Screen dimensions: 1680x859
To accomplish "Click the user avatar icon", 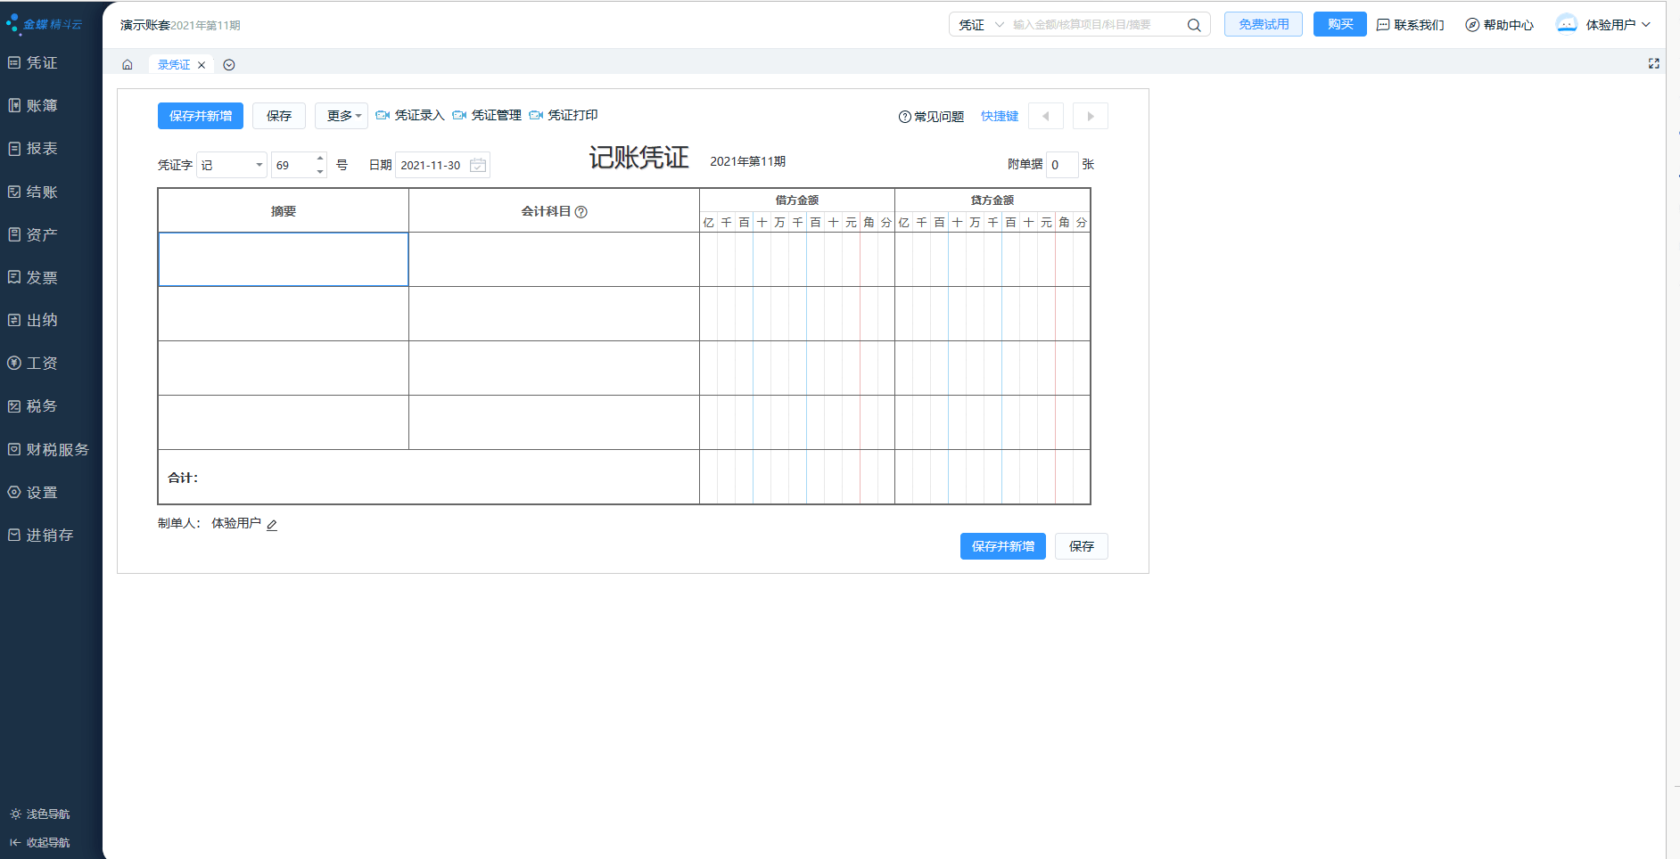I will tap(1567, 24).
